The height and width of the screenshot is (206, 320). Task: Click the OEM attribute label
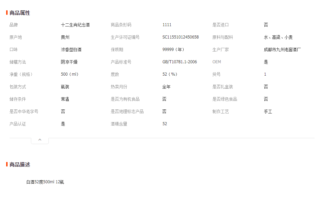pos(217,62)
